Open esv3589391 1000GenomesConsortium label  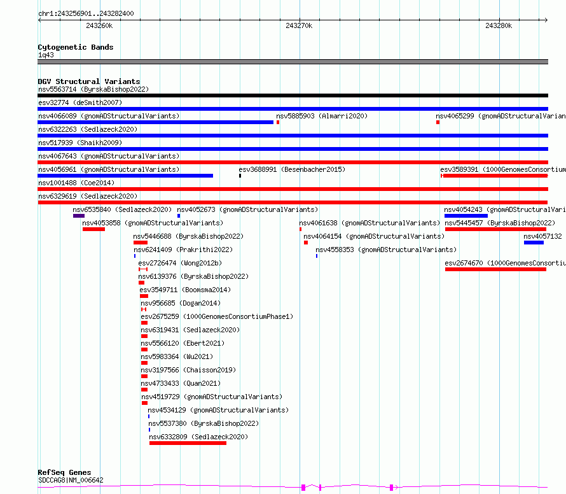pos(503,169)
